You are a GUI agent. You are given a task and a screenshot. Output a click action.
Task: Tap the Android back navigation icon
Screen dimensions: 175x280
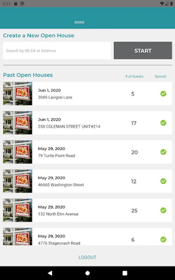pyautogui.click(x=50, y=273)
